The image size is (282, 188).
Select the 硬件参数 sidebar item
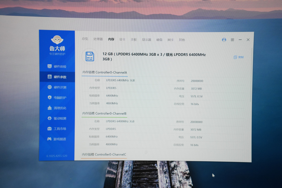(57, 77)
